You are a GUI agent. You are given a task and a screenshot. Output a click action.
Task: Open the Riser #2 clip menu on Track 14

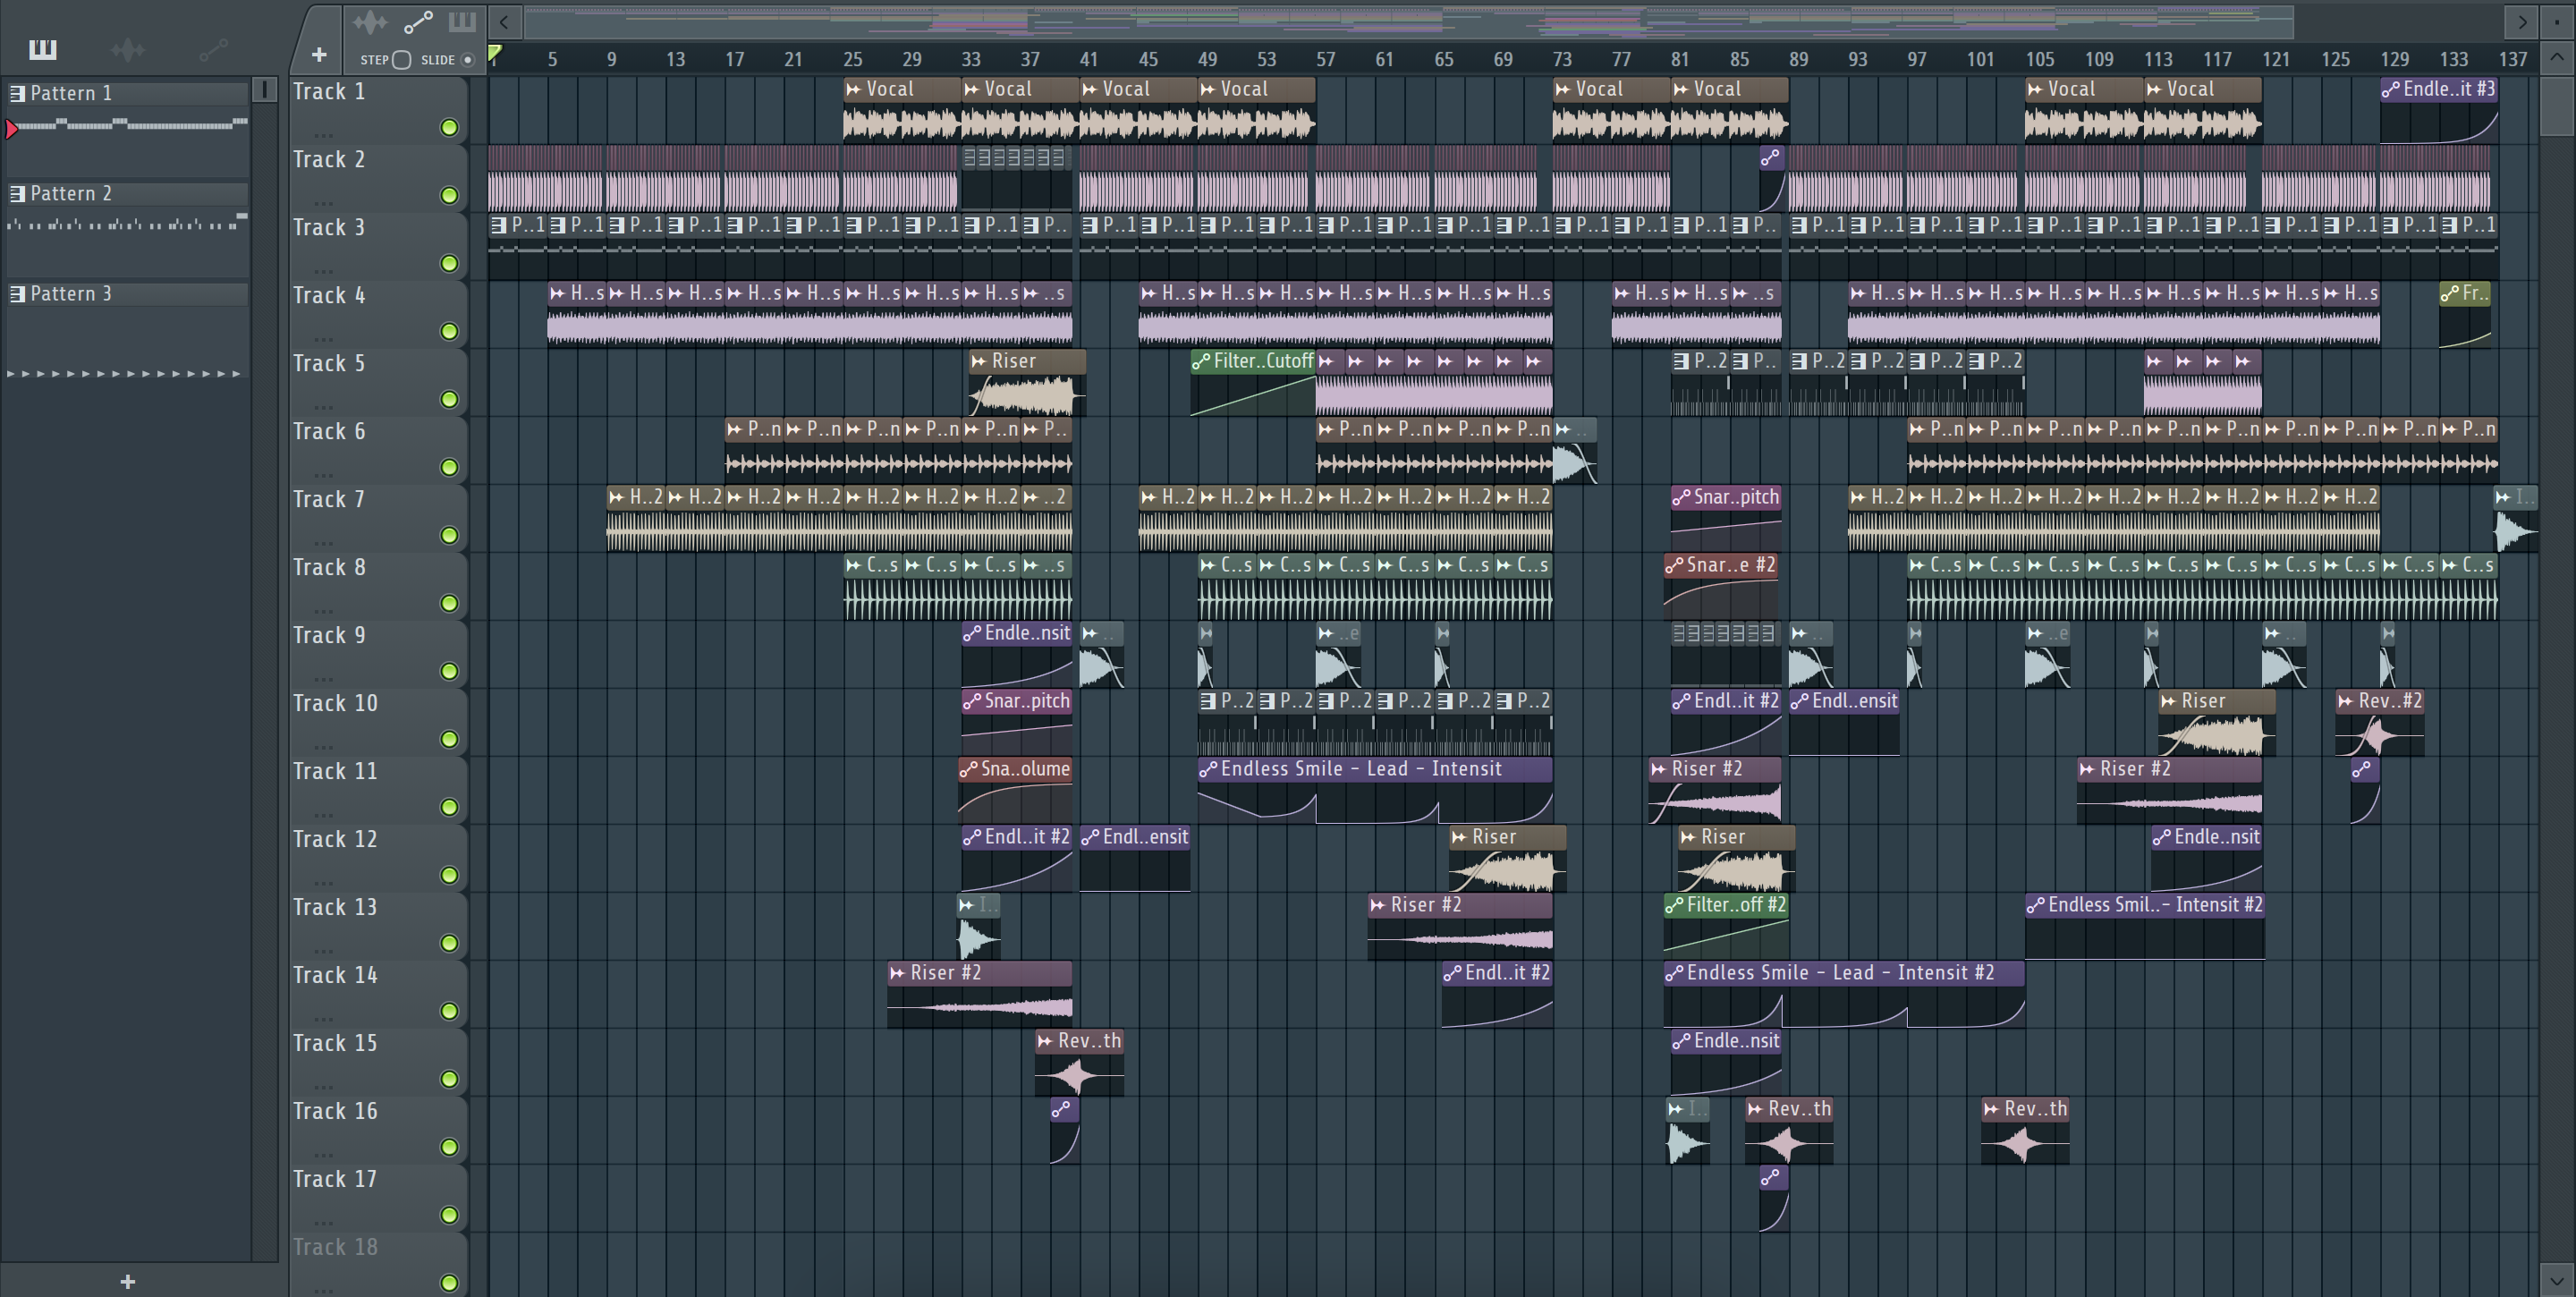(897, 973)
